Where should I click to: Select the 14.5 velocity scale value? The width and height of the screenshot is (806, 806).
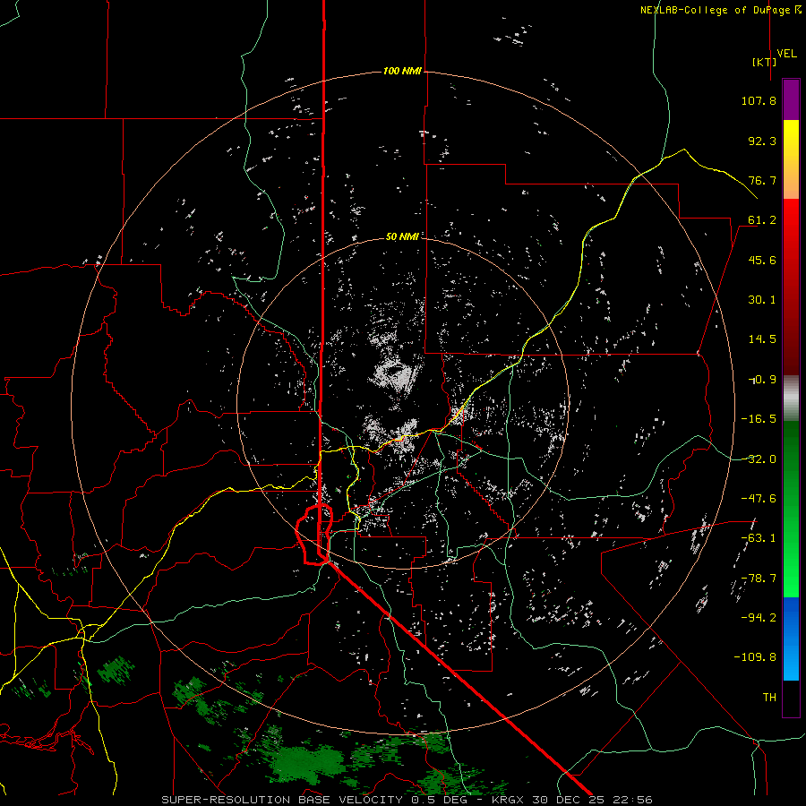click(x=762, y=339)
